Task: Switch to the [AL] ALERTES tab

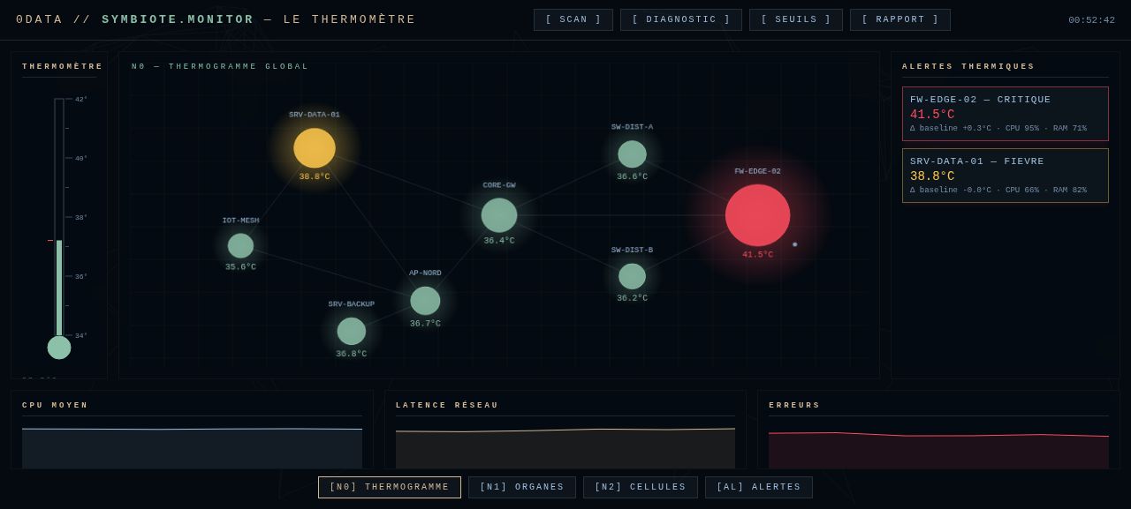Action: [x=759, y=488]
